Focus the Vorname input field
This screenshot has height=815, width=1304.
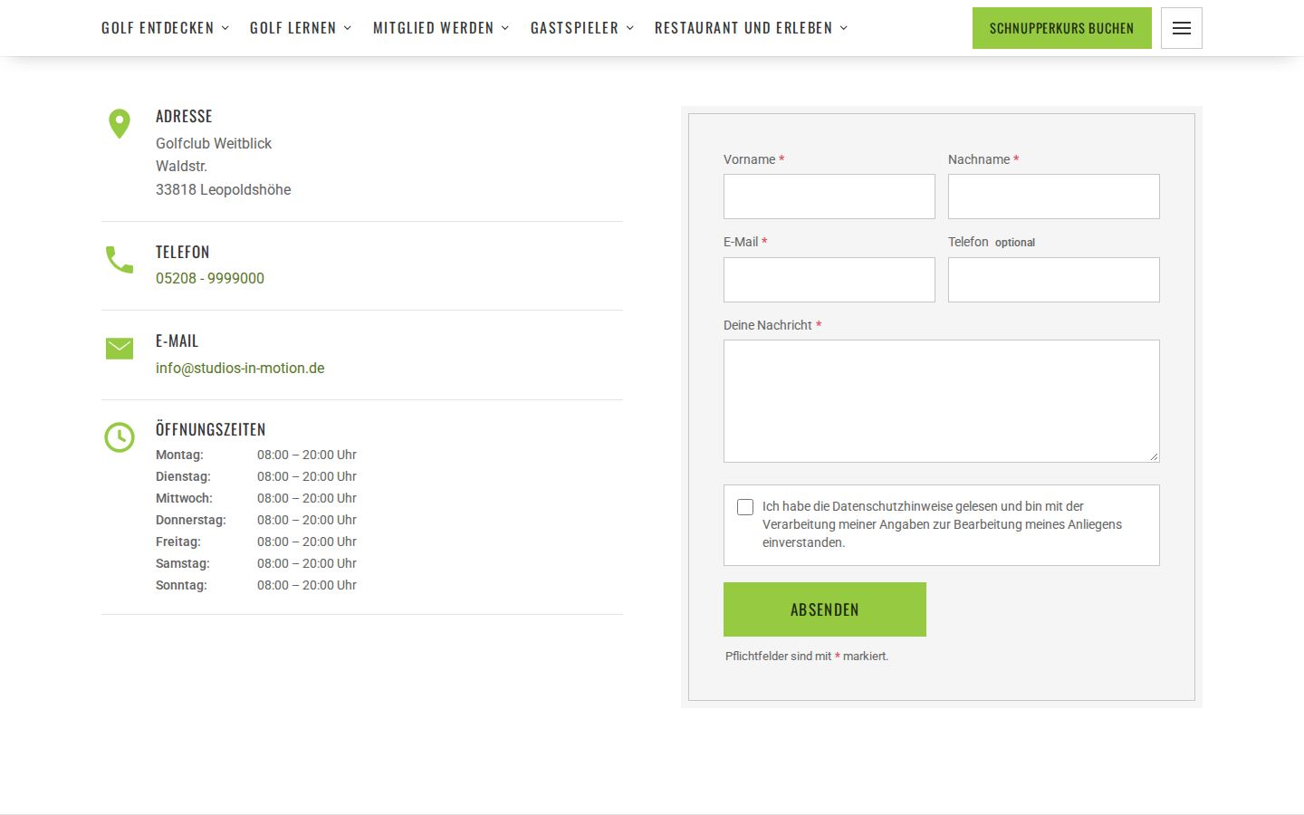pos(829,197)
